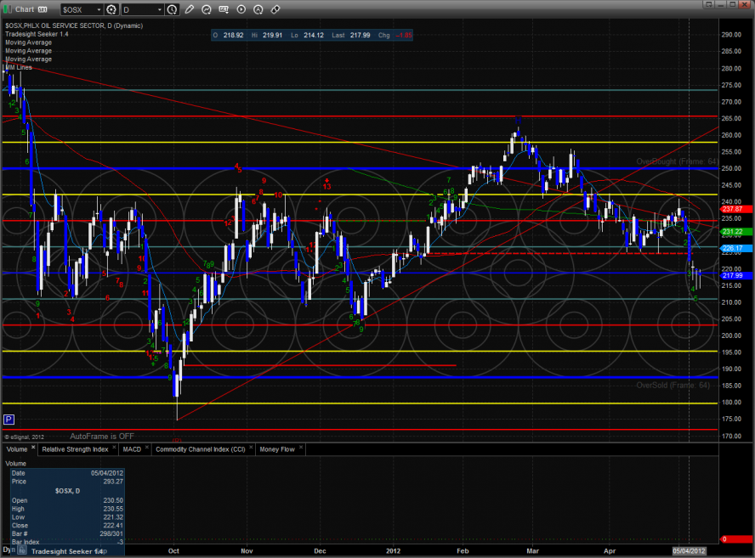The height and width of the screenshot is (558, 755).
Task: Click the studies icon in chart toolbar
Action: point(207,9)
